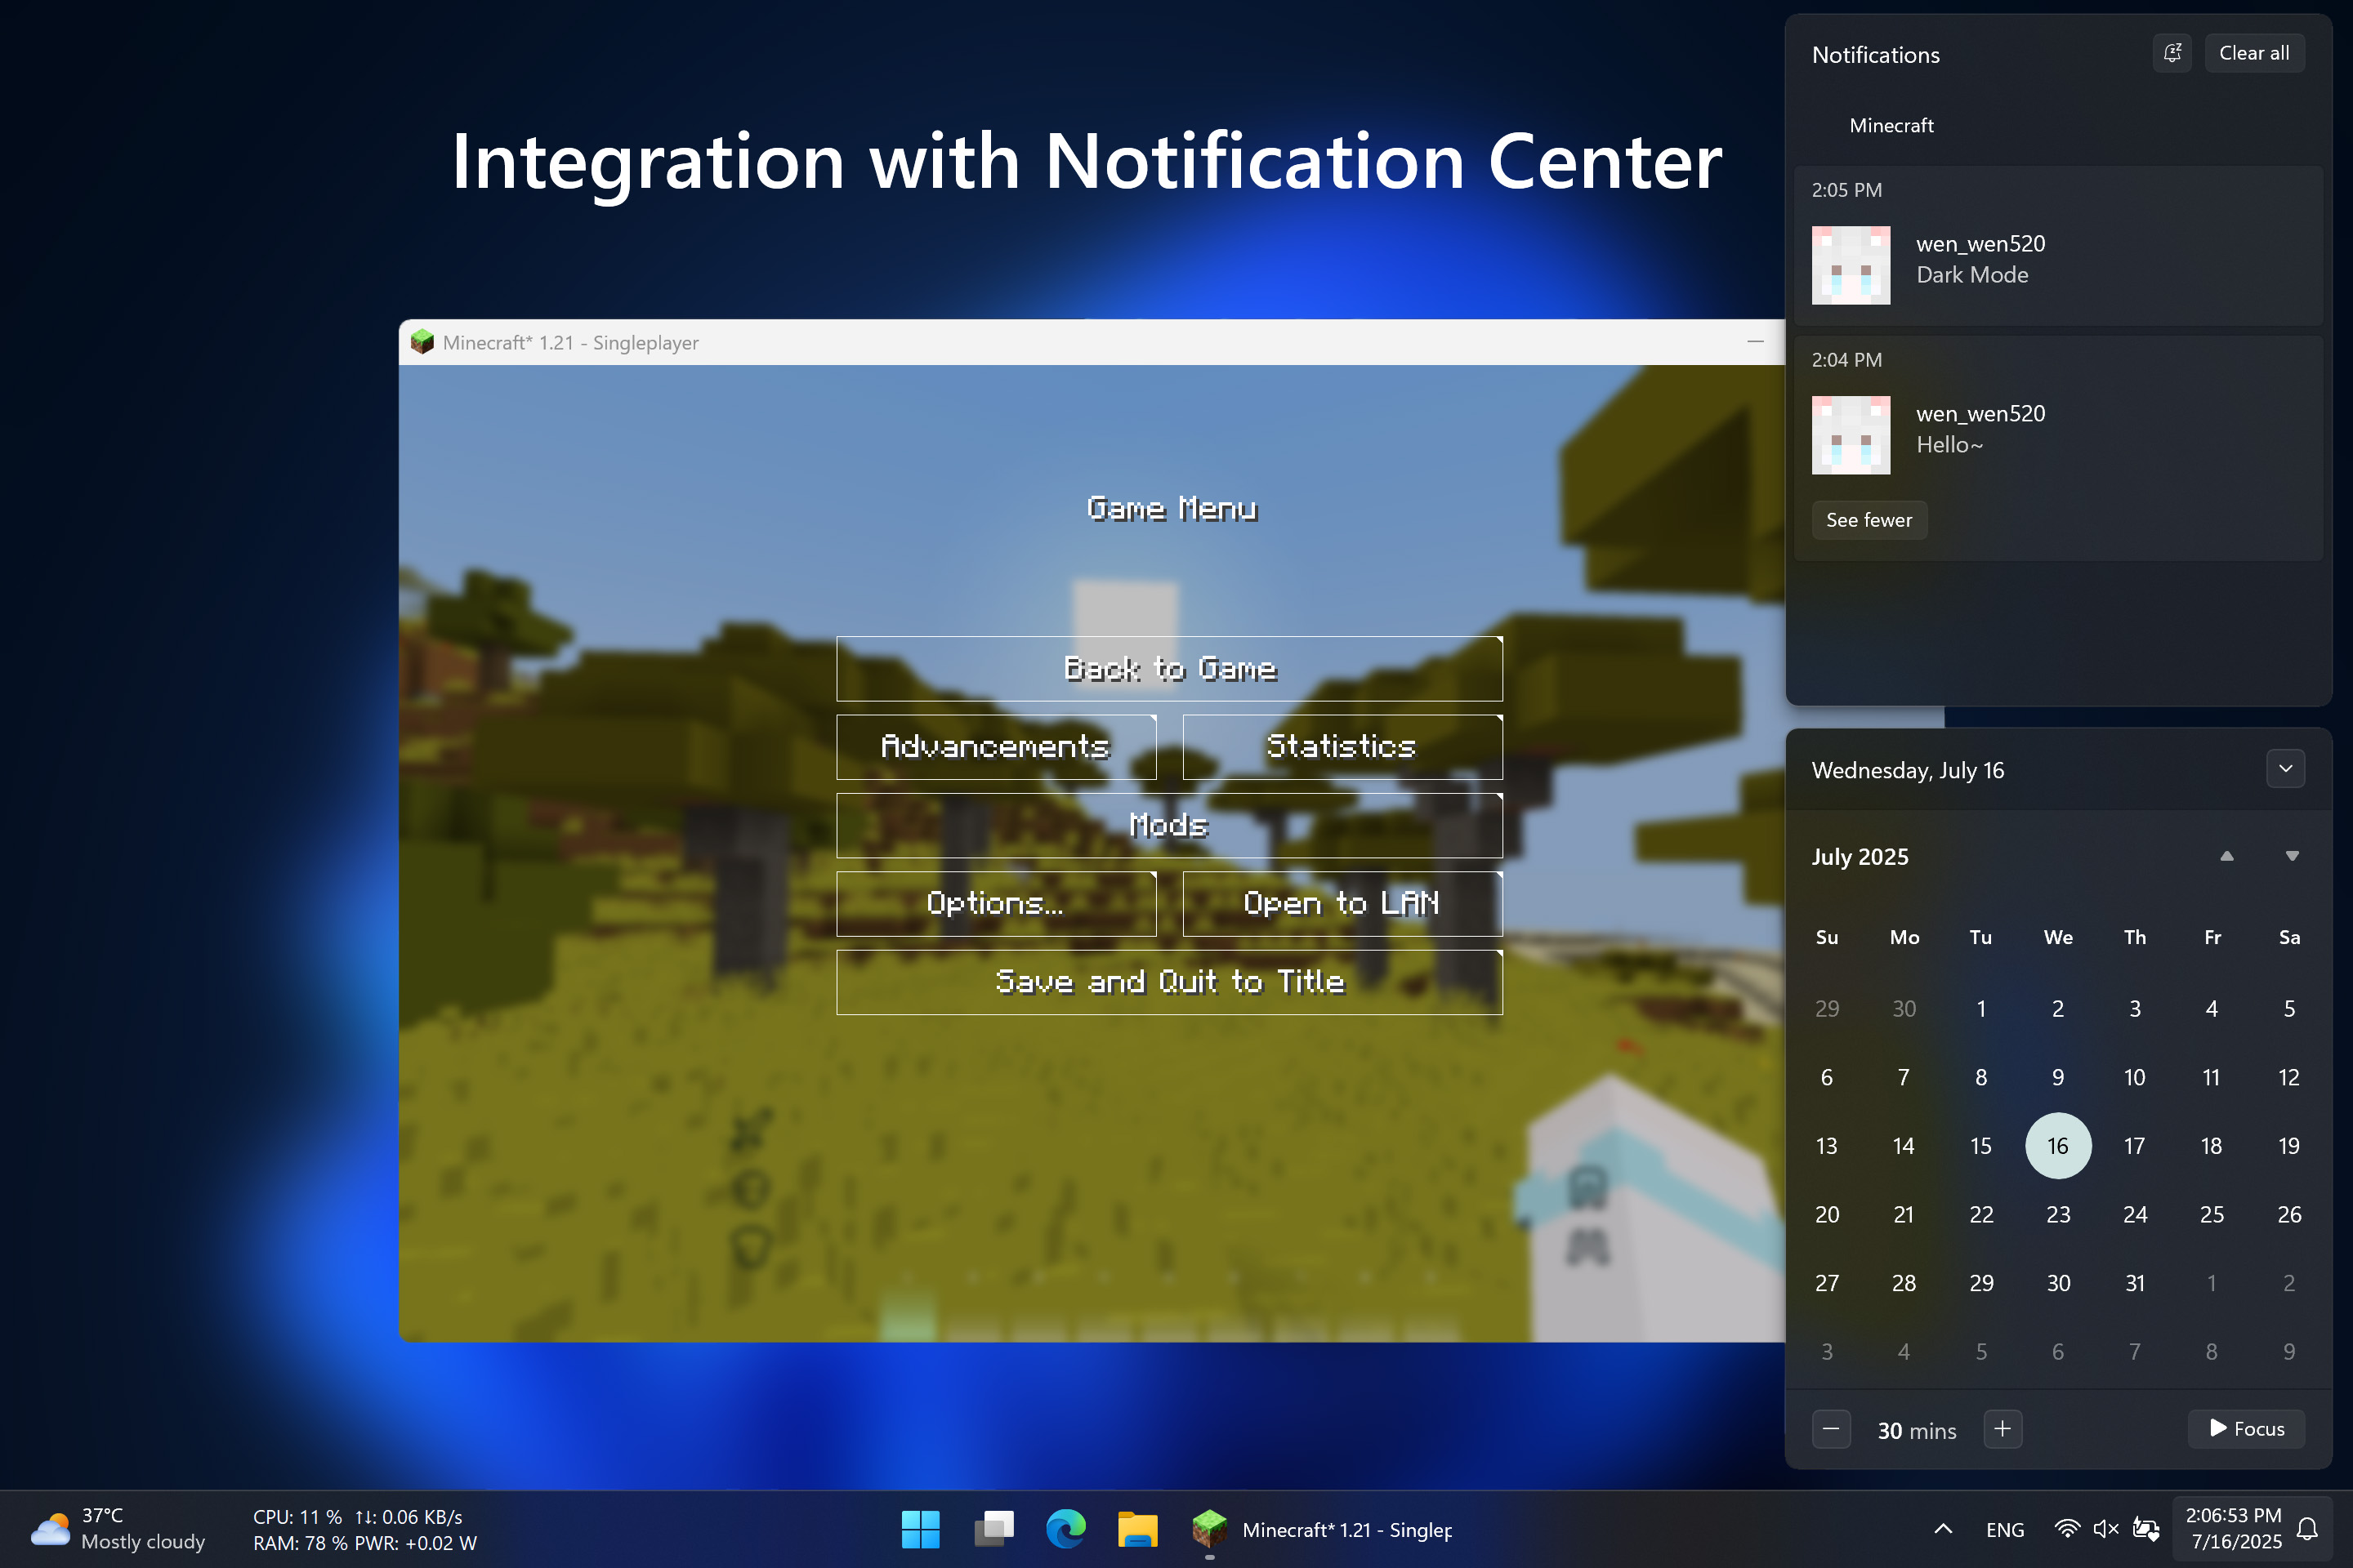Click the July 2025 month header
The image size is (2353, 1568).
tap(1860, 857)
